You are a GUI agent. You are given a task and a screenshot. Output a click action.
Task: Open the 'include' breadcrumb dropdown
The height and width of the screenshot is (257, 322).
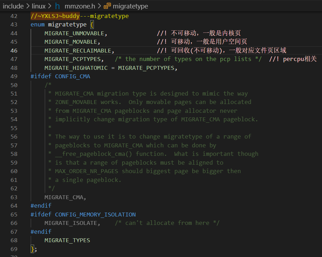click(13, 6)
